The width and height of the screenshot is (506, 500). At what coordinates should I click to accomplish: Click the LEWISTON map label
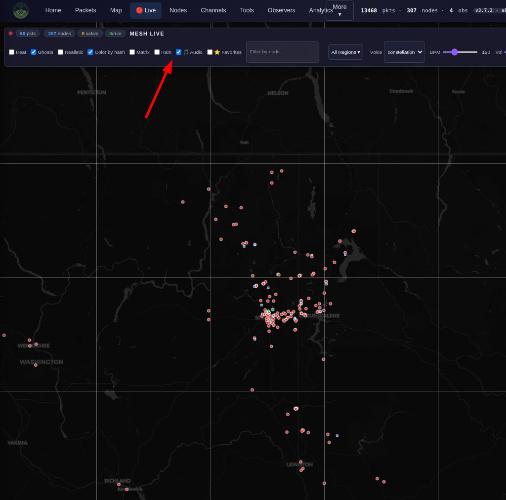300,464
